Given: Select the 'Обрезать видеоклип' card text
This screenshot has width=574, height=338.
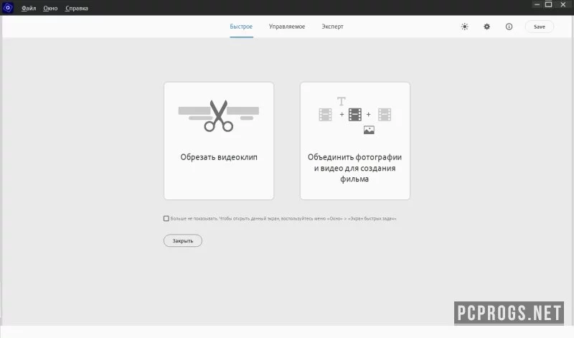Looking at the screenshot, I should (x=219, y=157).
